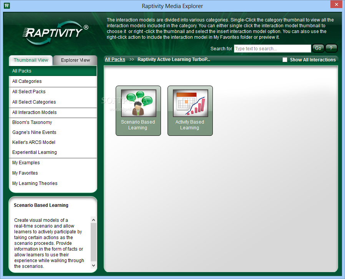Choose Experiential Learning
Viewport: 345px width, 279px height.
[x=53, y=152]
